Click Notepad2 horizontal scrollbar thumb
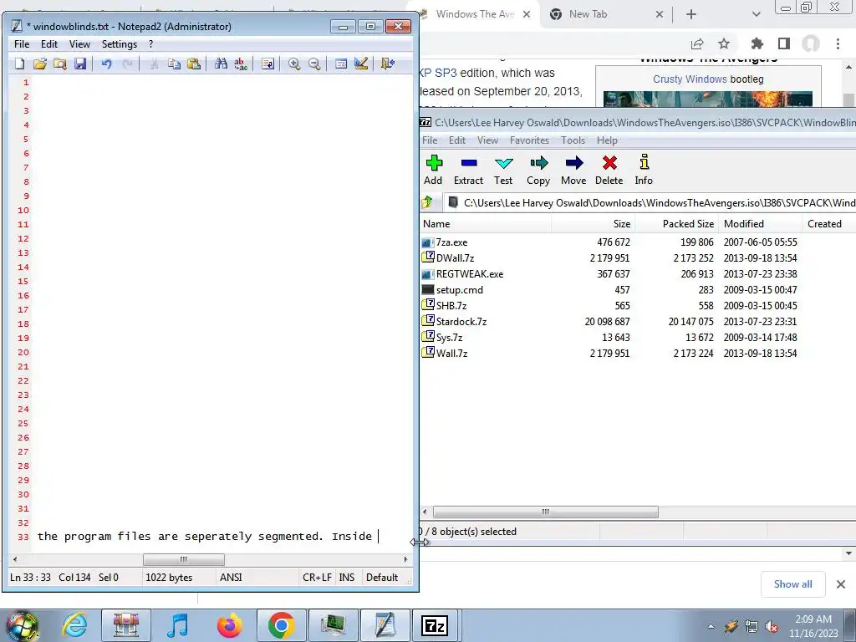 (183, 559)
